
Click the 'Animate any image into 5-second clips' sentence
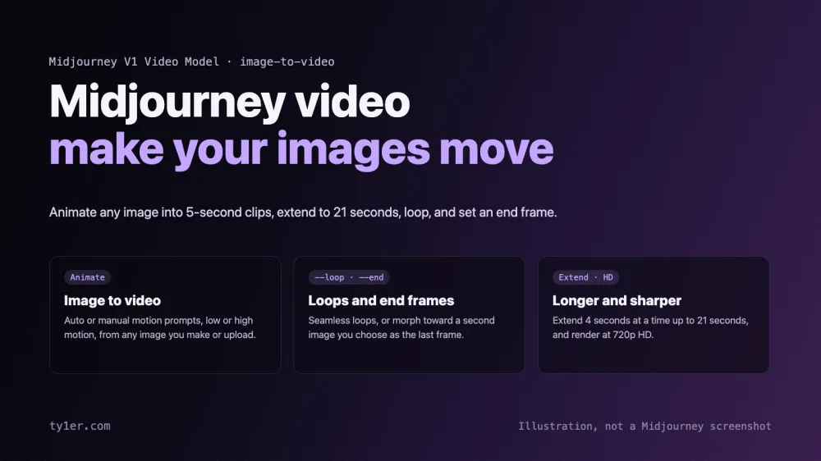coord(303,212)
